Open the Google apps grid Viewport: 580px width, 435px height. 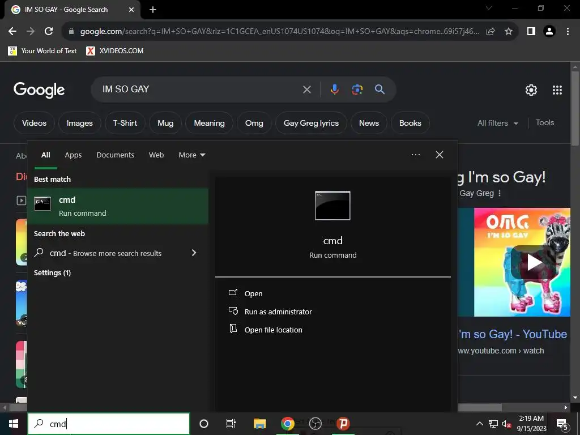(x=557, y=90)
